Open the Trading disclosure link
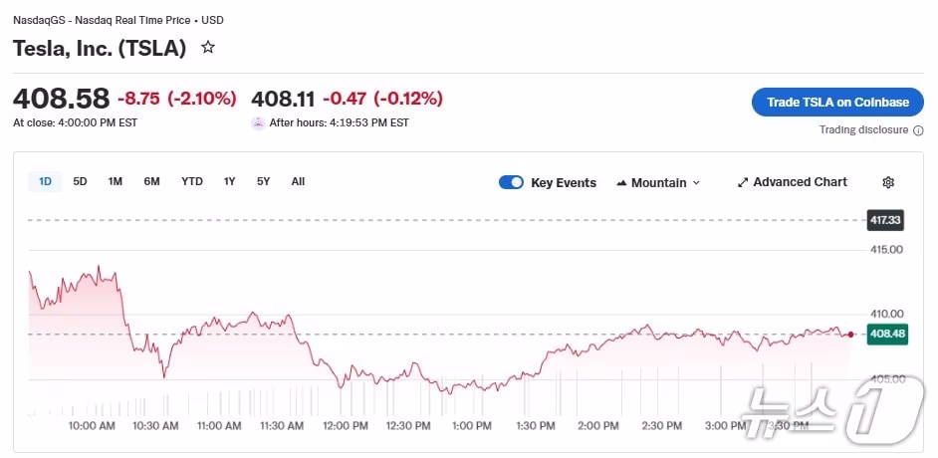 863,130
